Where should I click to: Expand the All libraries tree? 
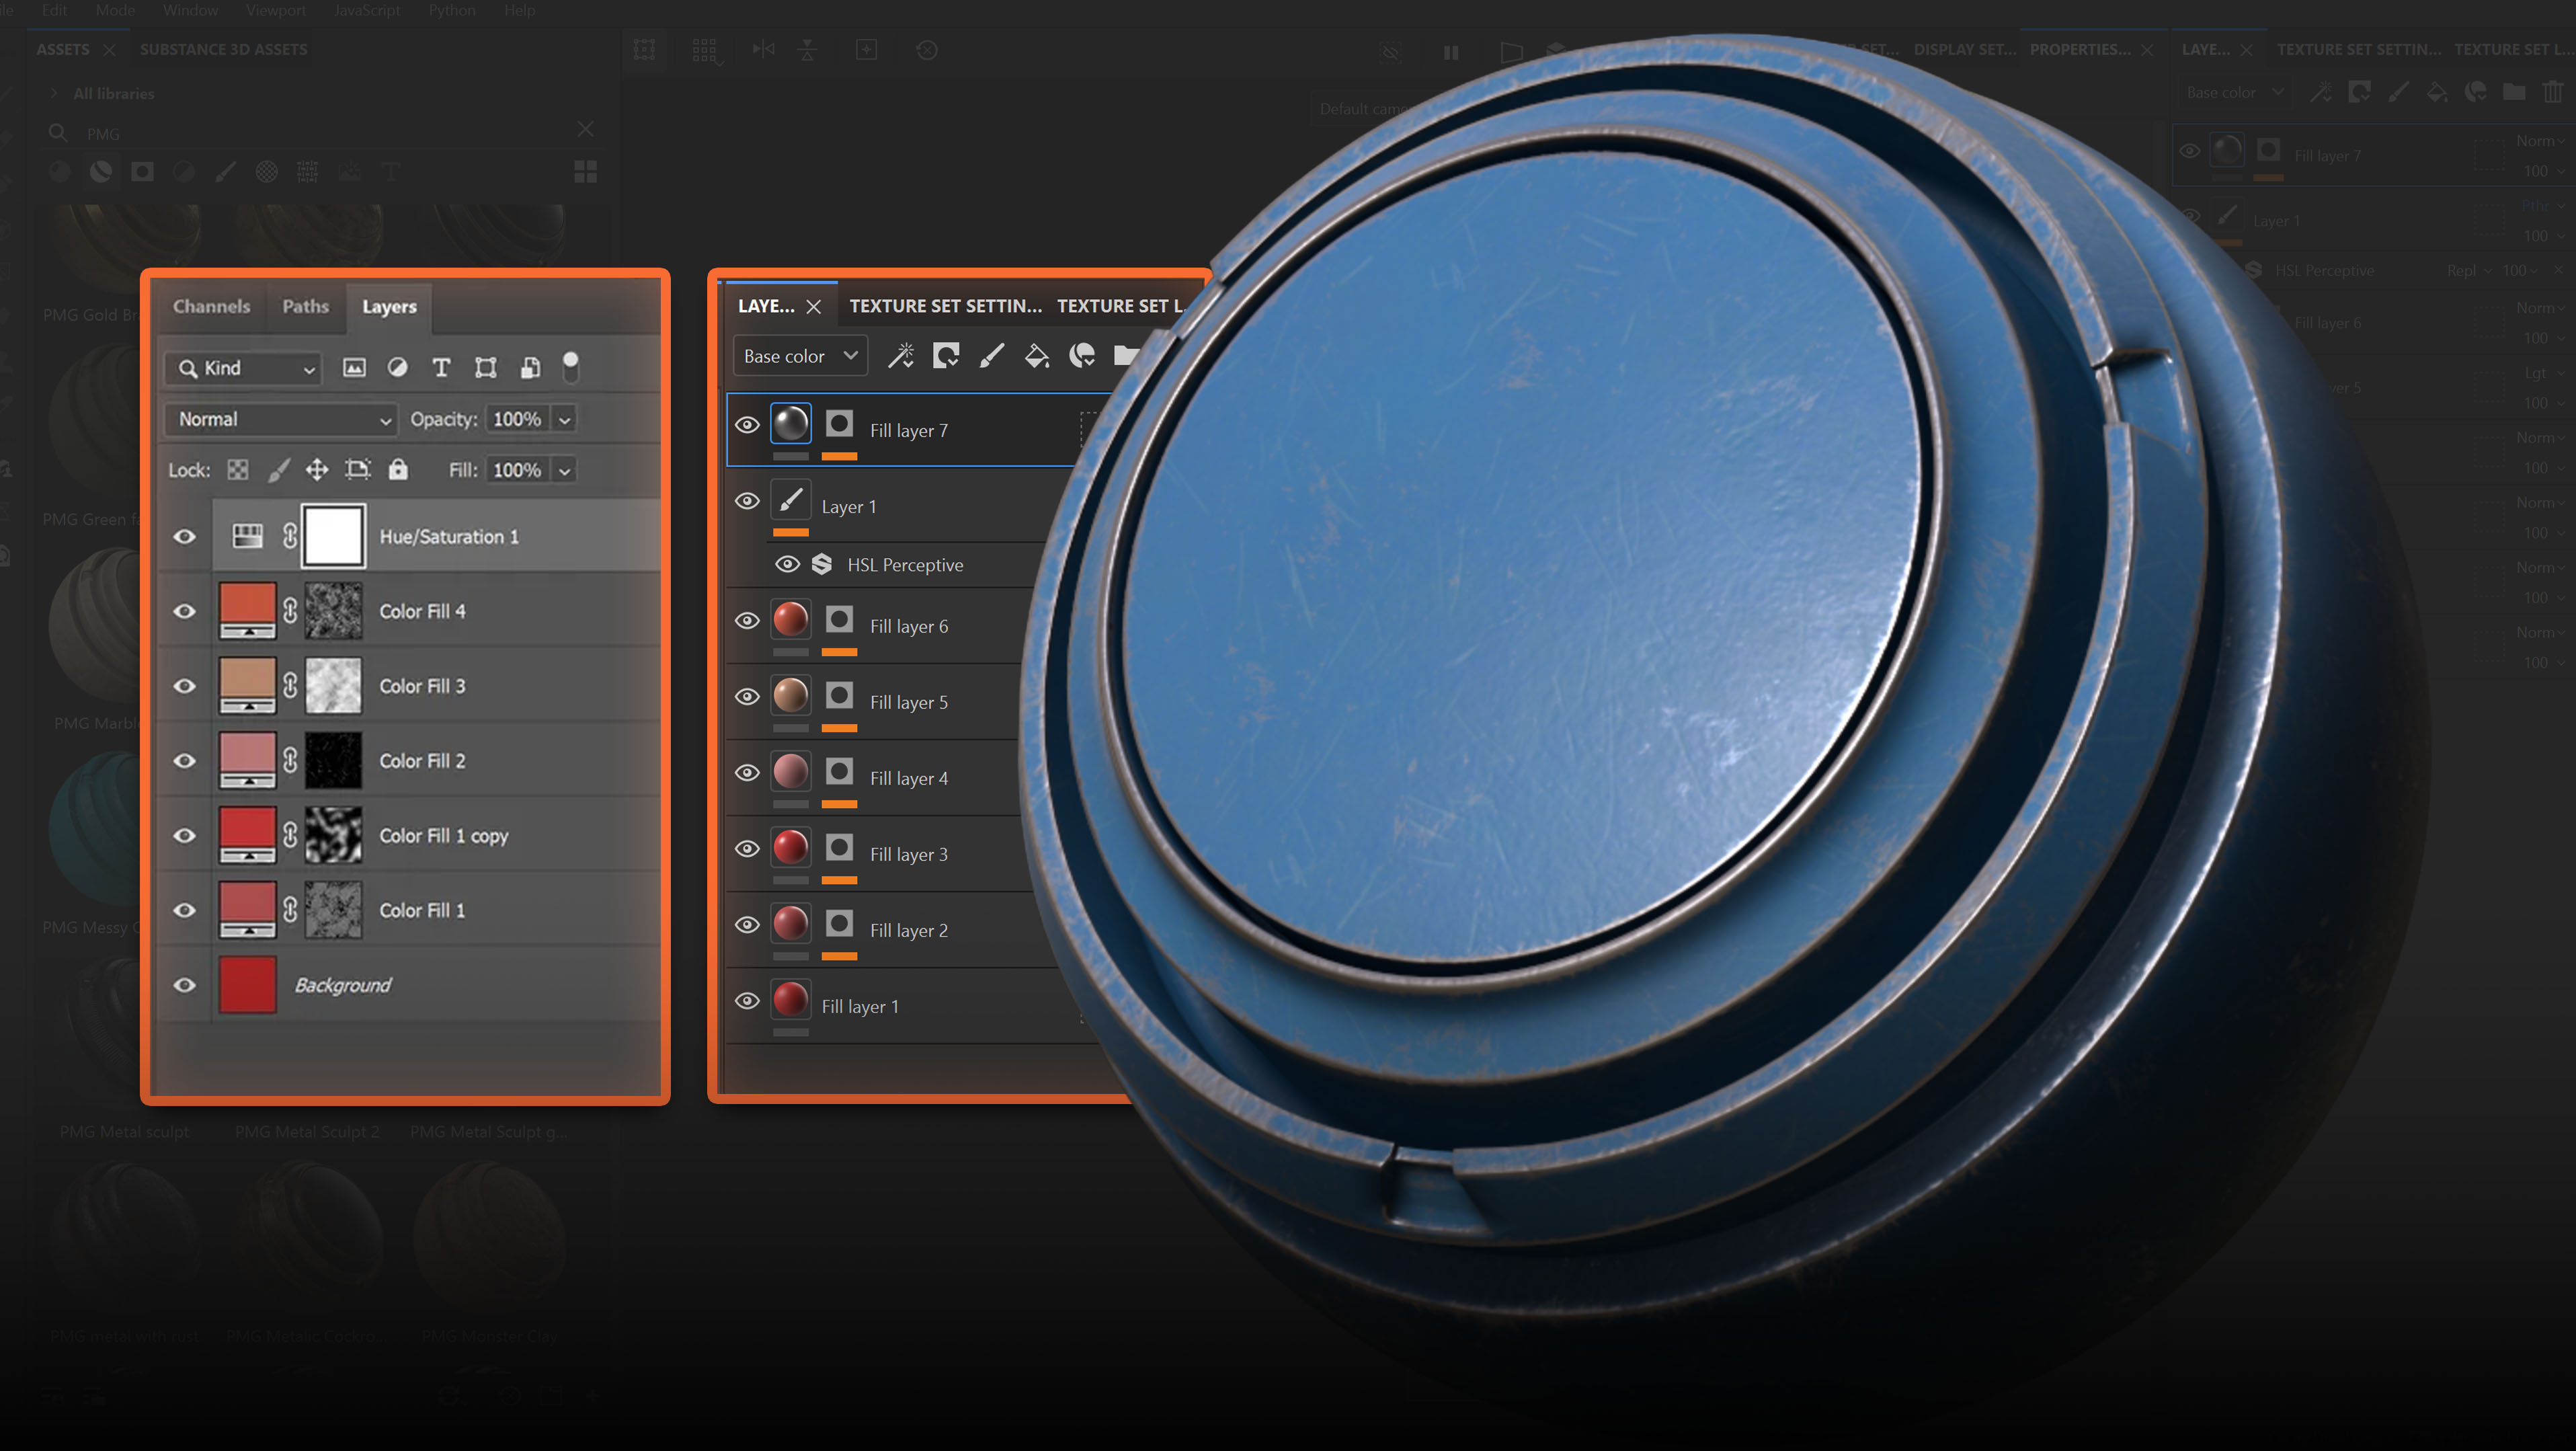point(54,93)
